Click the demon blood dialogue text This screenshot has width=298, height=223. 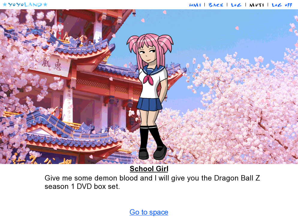[152, 182]
